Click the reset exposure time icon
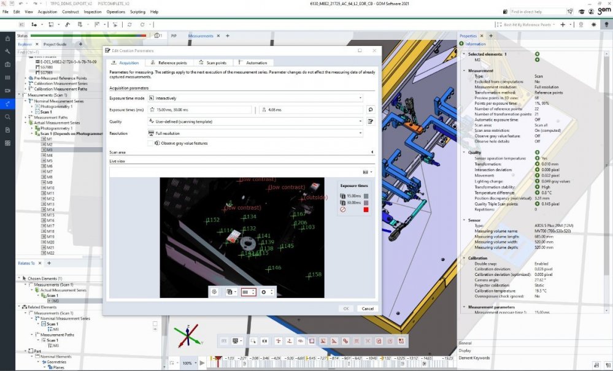Image resolution: width=613 pixels, height=371 pixels. click(370, 110)
